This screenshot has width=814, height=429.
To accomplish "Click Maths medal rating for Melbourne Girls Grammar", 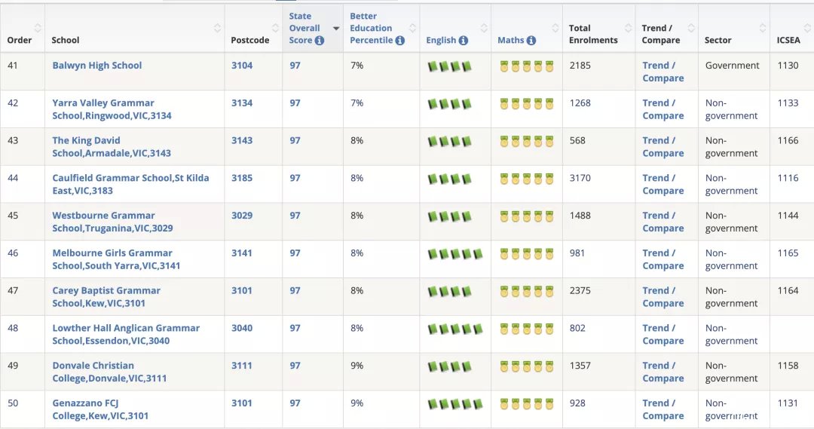I will point(527,254).
